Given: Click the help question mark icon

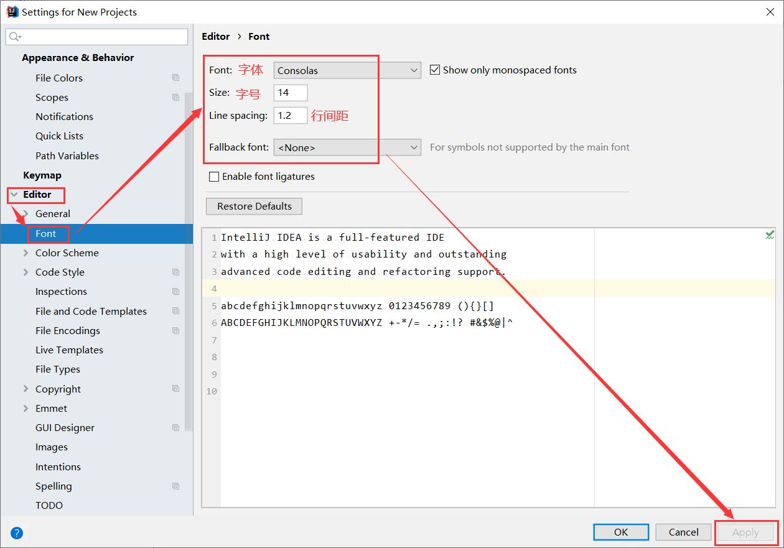Looking at the screenshot, I should 17,533.
